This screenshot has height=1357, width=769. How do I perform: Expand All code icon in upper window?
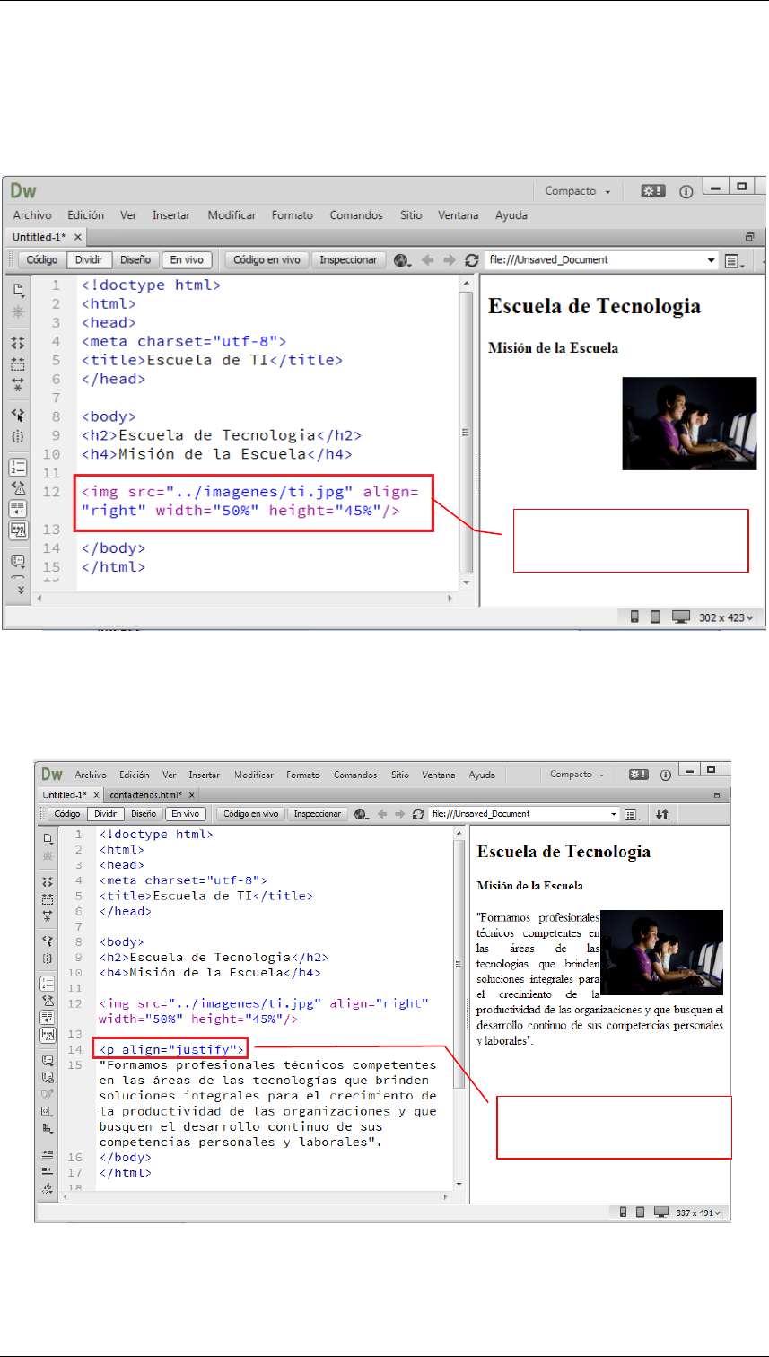17,384
